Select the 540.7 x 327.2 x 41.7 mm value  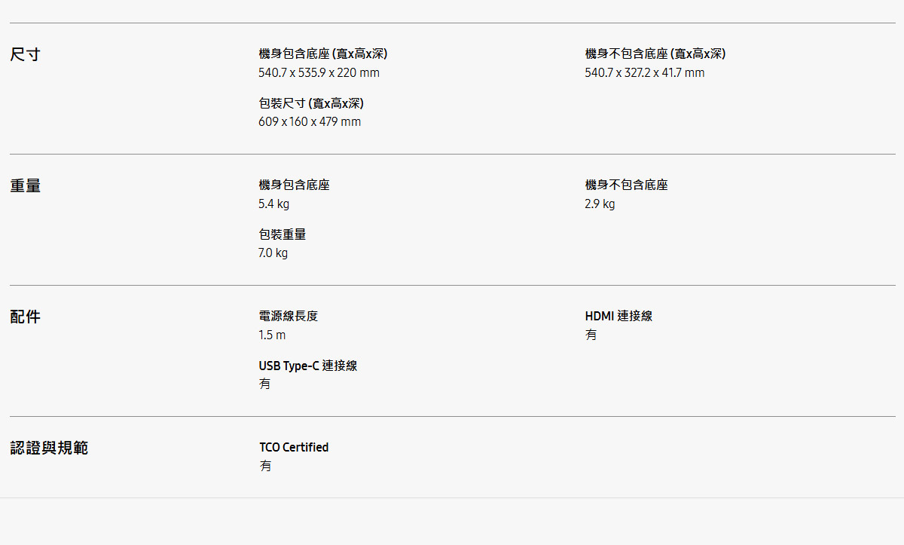pos(645,73)
